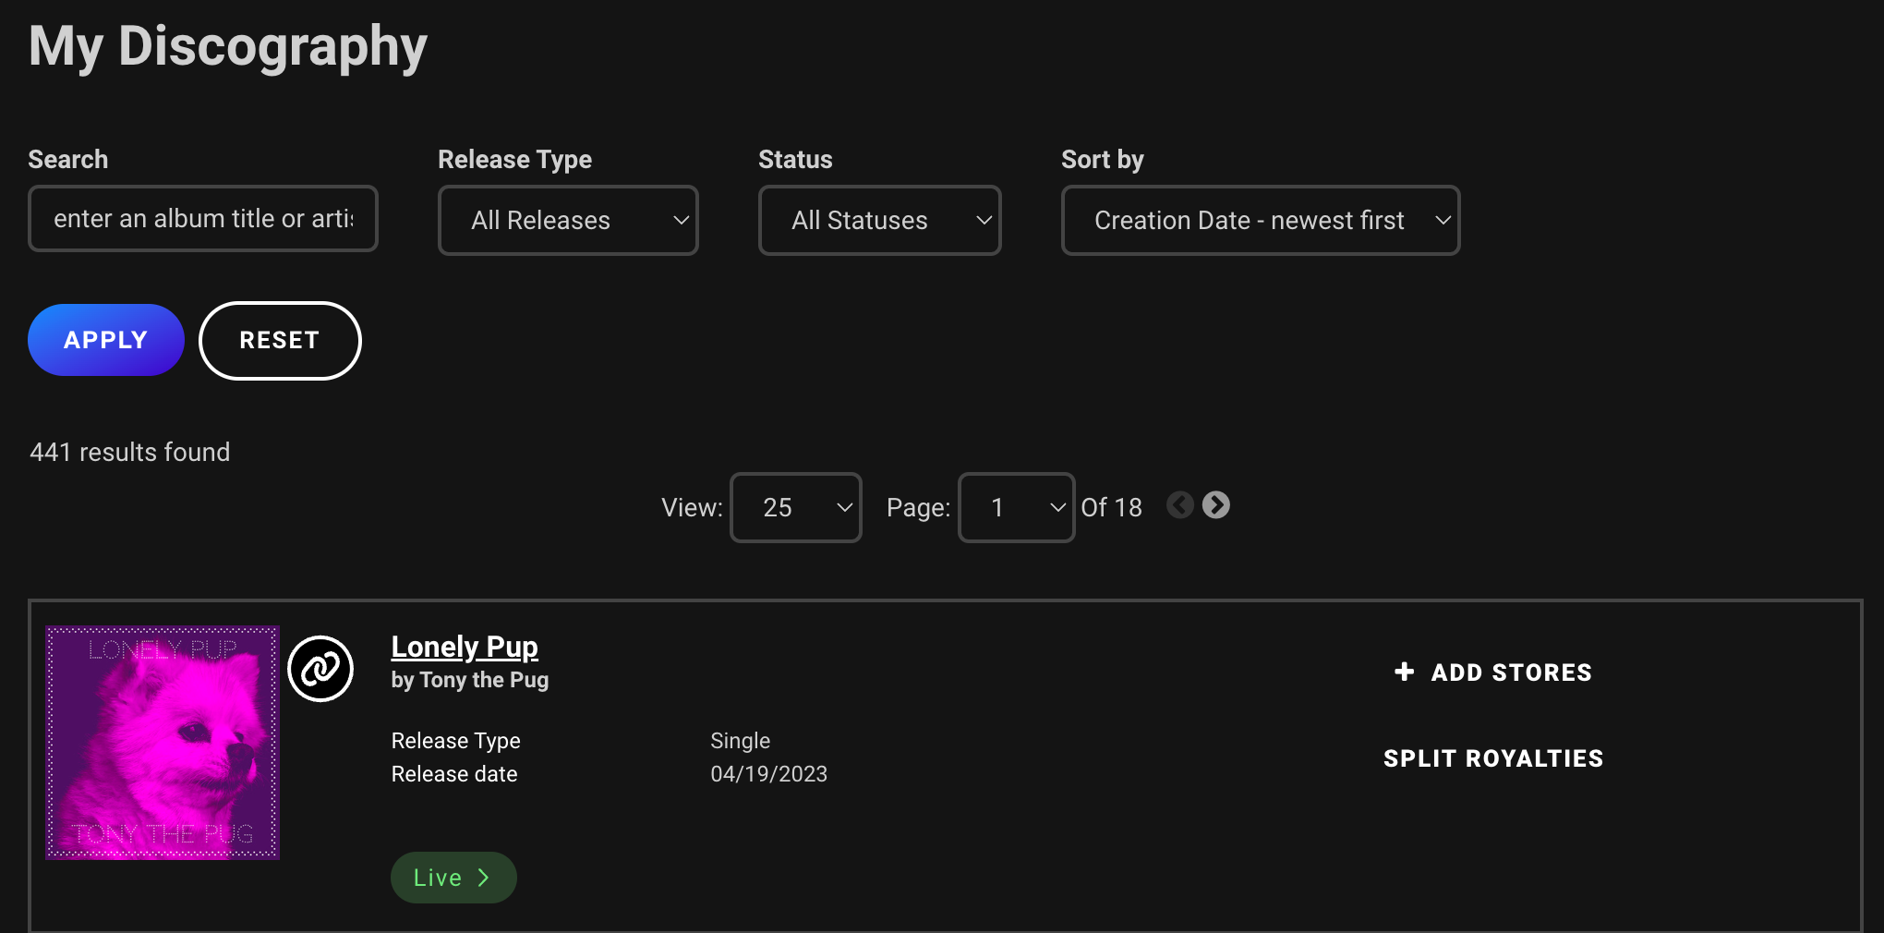The width and height of the screenshot is (1884, 933).
Task: Open the Release Type dropdown
Action: pyautogui.click(x=568, y=220)
